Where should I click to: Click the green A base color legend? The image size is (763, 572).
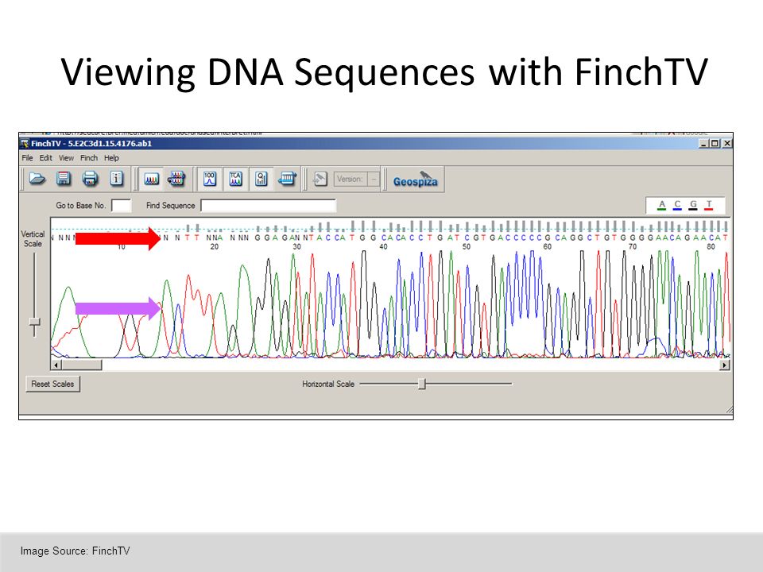[x=661, y=205]
